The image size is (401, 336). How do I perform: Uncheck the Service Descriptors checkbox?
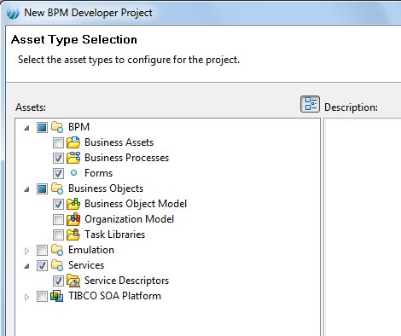click(x=58, y=281)
